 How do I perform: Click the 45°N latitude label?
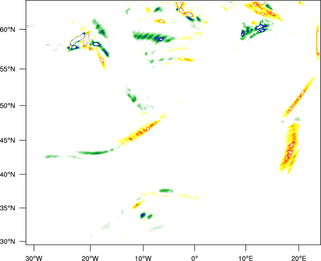point(7,140)
